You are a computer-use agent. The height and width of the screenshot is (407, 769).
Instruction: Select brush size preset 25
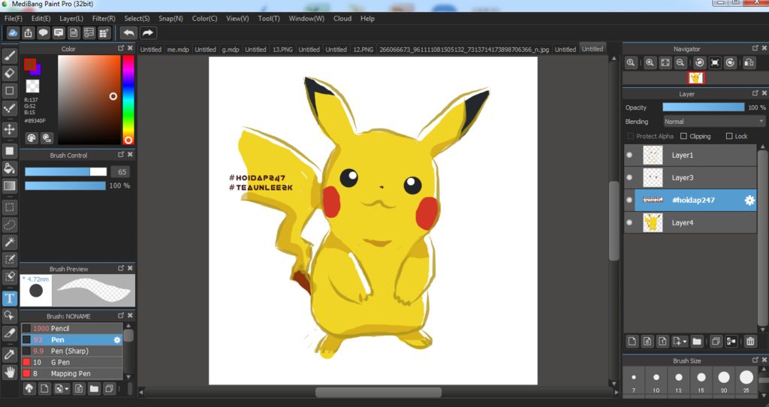(746, 381)
